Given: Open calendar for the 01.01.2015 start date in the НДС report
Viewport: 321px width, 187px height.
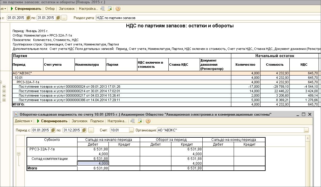Looking at the screenshot, I should (28, 18).
